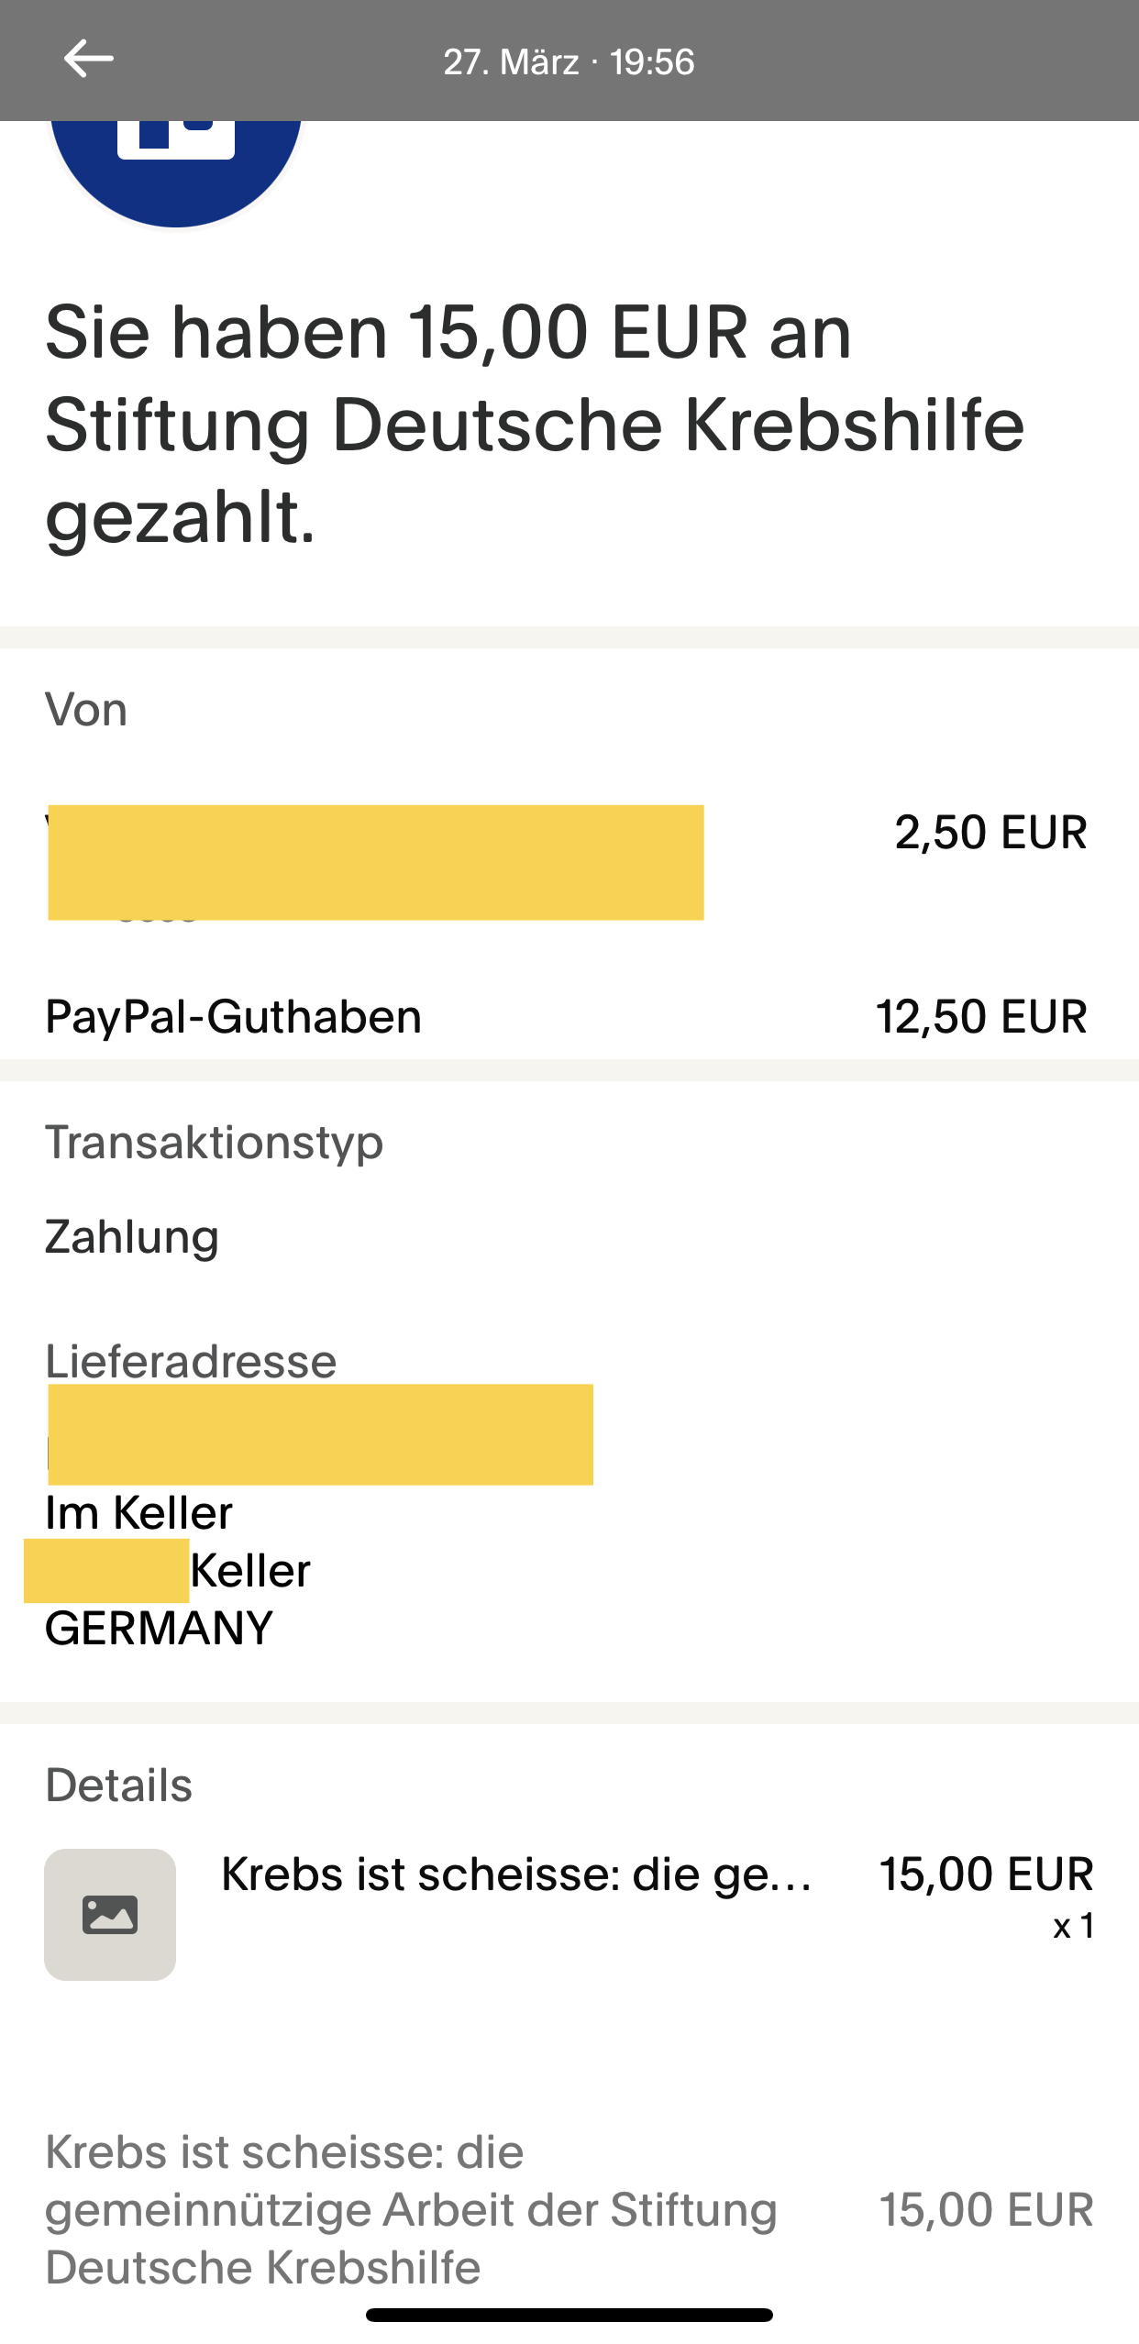Viewport: 1139px width, 2344px height.
Task: Tap the back arrow in header
Action: pyautogui.click(x=88, y=60)
